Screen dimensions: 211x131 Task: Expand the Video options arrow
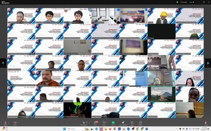(x=19, y=122)
